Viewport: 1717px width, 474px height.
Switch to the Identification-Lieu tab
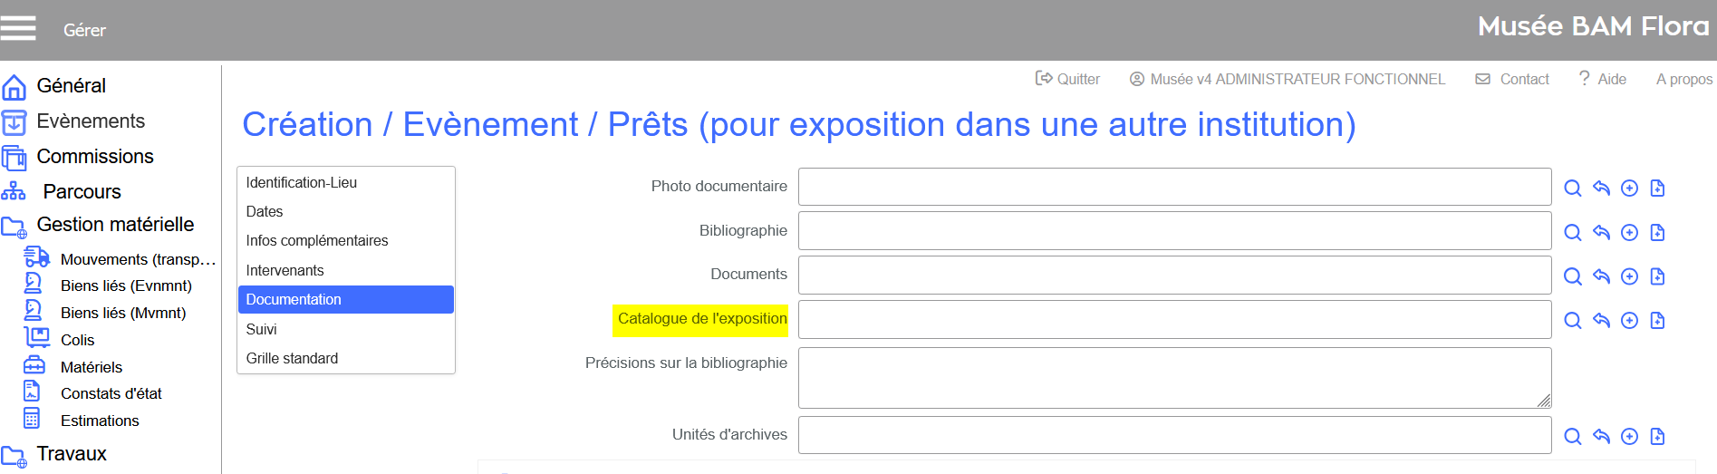pyautogui.click(x=302, y=183)
